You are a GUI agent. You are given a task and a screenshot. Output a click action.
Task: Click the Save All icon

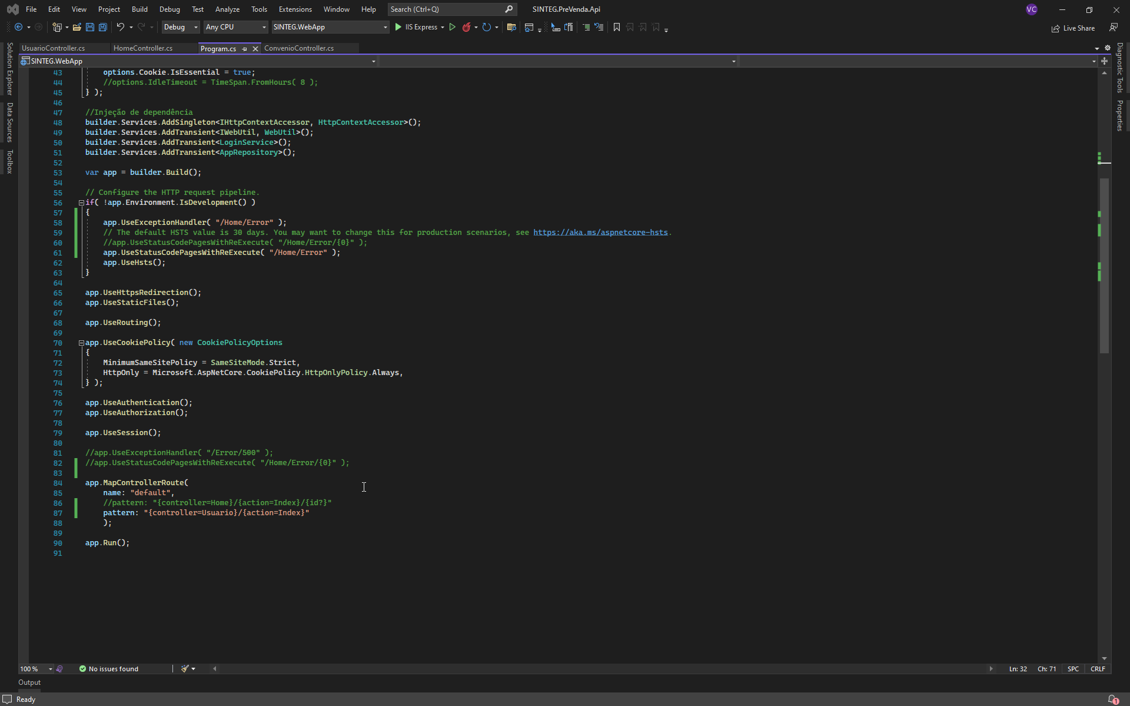click(x=102, y=27)
